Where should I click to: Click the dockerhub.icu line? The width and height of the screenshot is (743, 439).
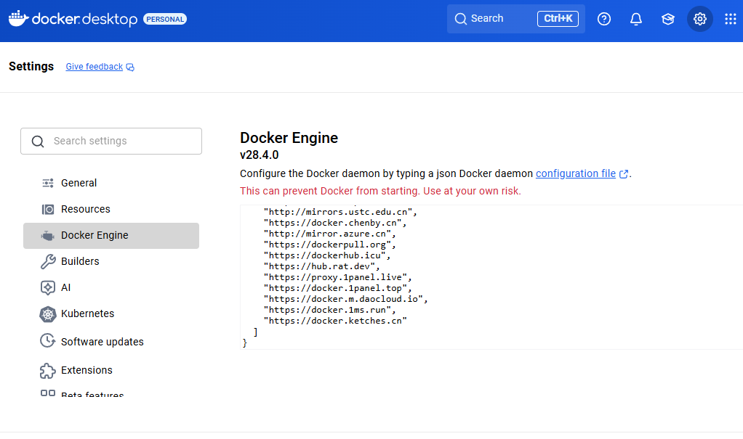tap(327, 255)
